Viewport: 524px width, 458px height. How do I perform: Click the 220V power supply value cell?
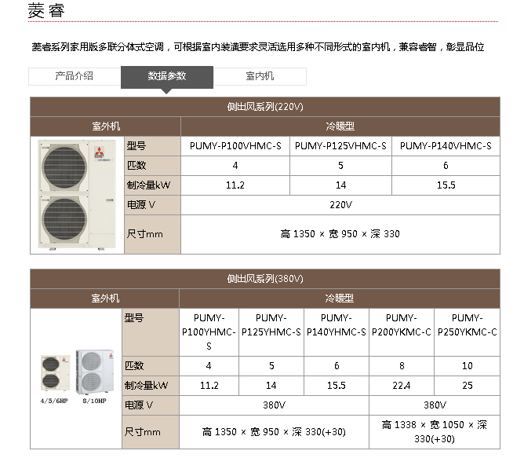click(x=340, y=205)
